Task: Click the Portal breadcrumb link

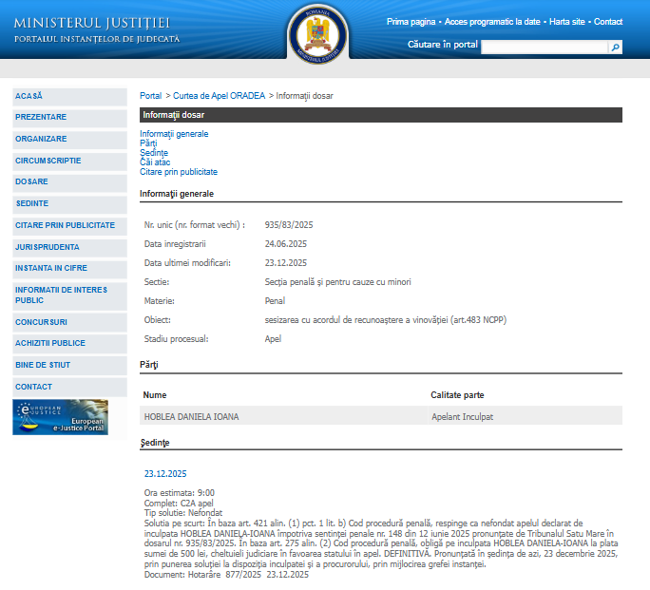Action: (150, 96)
